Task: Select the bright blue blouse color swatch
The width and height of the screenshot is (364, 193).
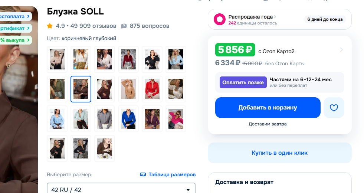Action: pos(128,119)
